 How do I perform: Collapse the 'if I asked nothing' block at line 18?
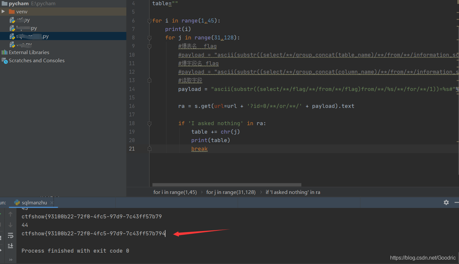click(x=149, y=124)
